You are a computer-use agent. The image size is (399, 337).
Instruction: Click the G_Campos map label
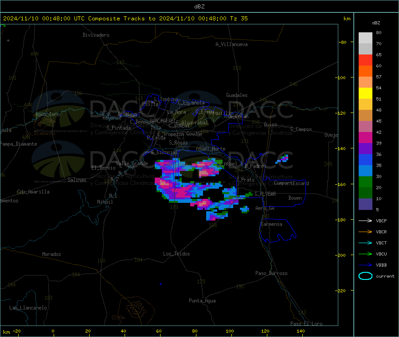pos(301,129)
